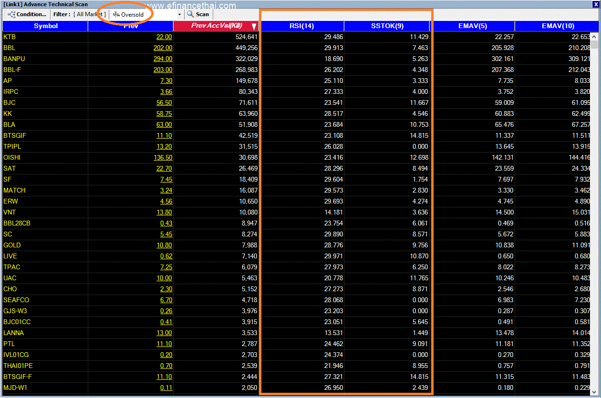
Task: Select symbol OISHI
Action: pyautogui.click(x=12, y=157)
